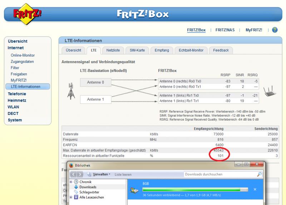Open the Verwalten dropdown menu
286x205 pixels.
point(102,174)
